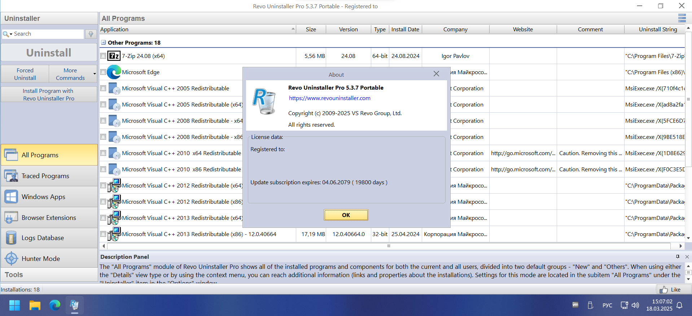Check the Visual C++ 2005 Redistributable checkbox
This screenshot has width=692, height=316.
103,88
